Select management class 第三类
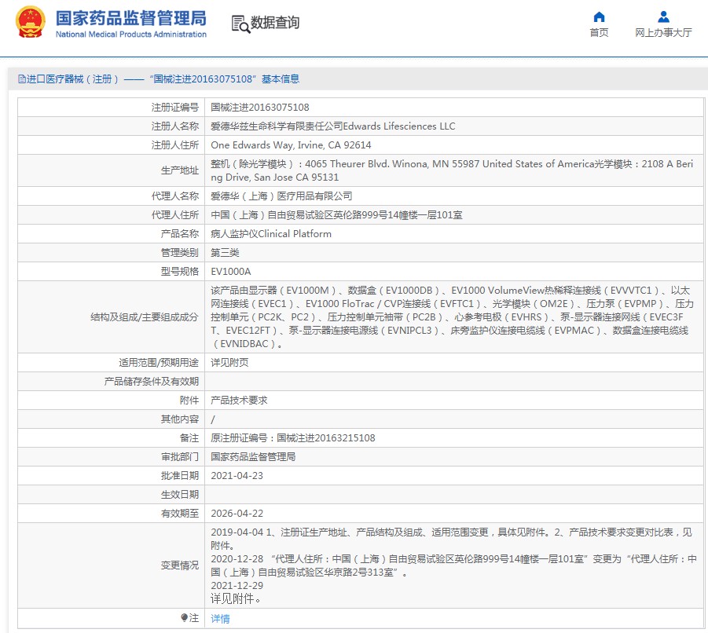The image size is (708, 633). pos(225,253)
